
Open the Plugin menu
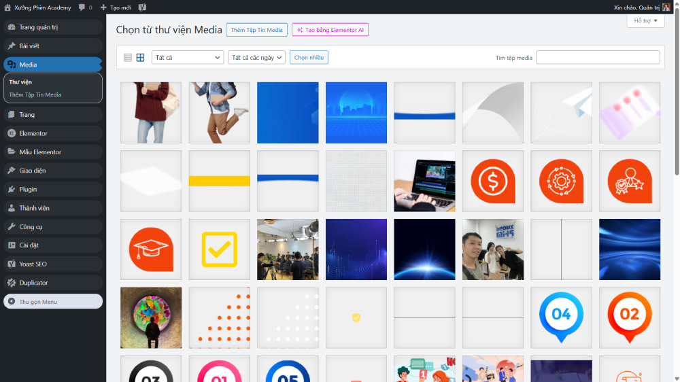coord(53,189)
